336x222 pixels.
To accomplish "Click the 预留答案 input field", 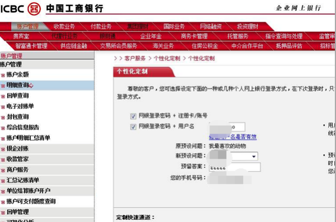I will tap(235, 167).
